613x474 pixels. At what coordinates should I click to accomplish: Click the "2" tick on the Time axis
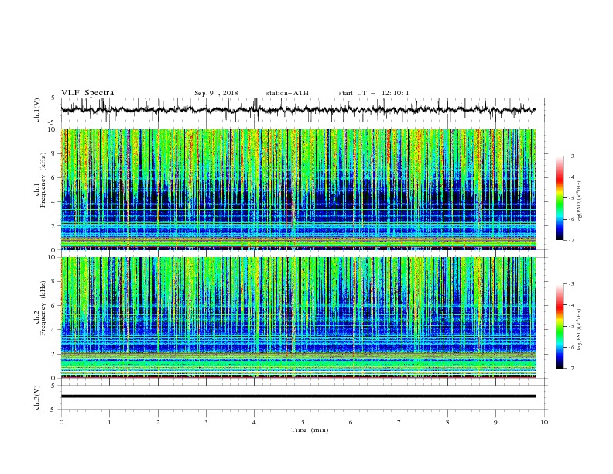point(158,422)
